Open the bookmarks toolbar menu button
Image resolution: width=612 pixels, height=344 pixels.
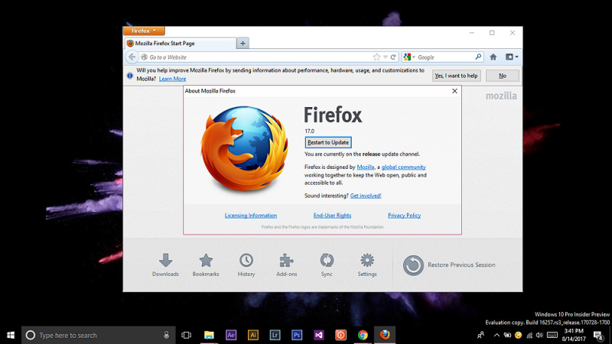point(512,57)
